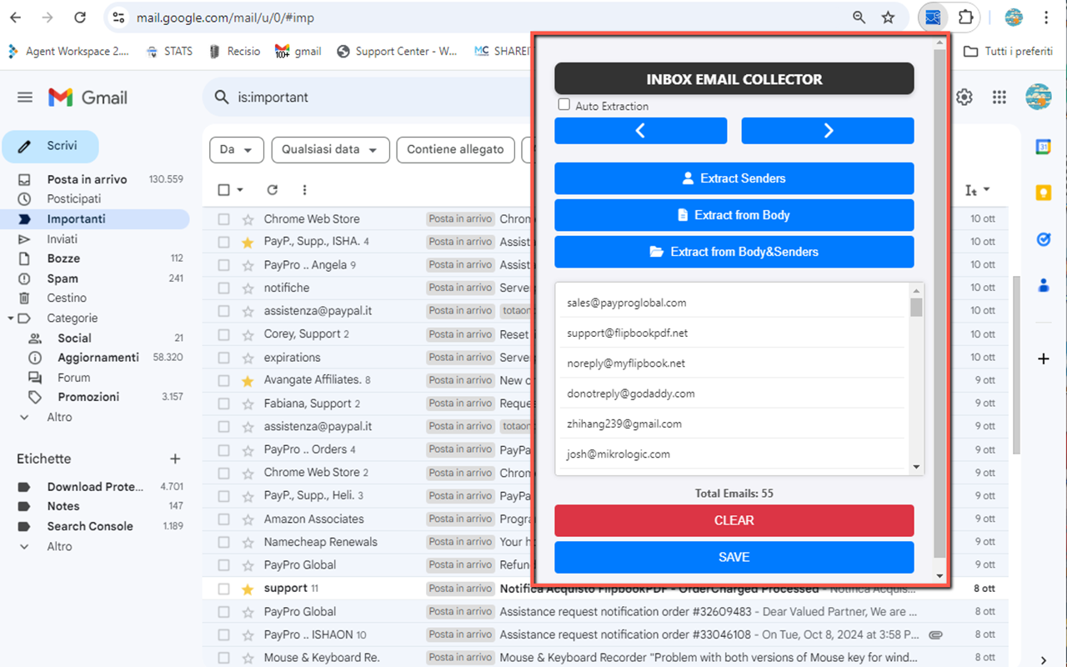Screen dimensions: 1067x667
Task: Open the Da filter dropdown
Action: [236, 150]
